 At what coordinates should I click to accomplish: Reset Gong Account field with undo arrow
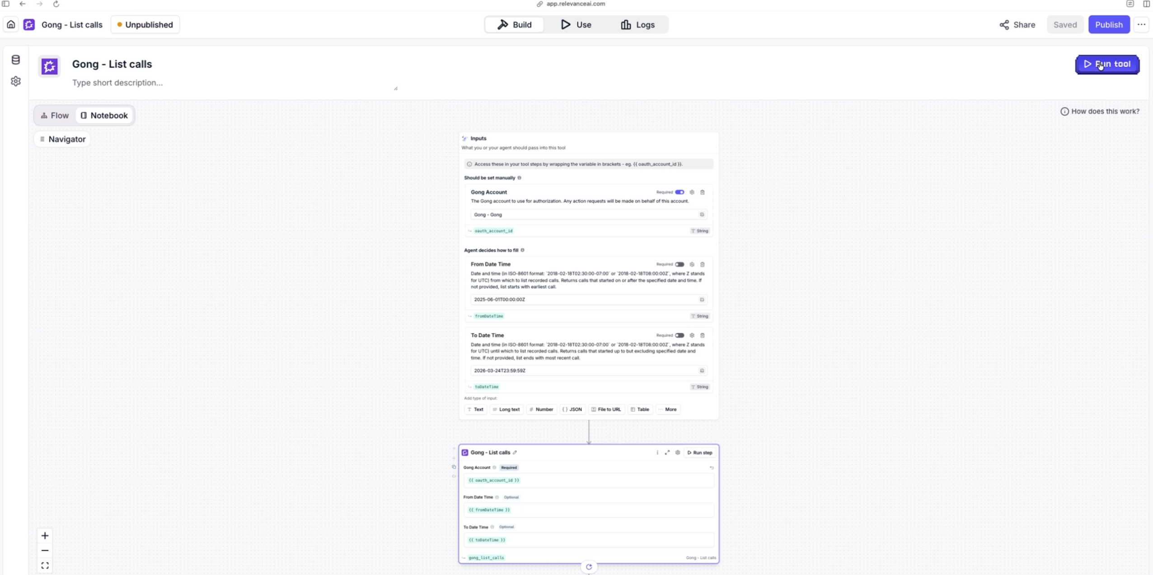(712, 468)
